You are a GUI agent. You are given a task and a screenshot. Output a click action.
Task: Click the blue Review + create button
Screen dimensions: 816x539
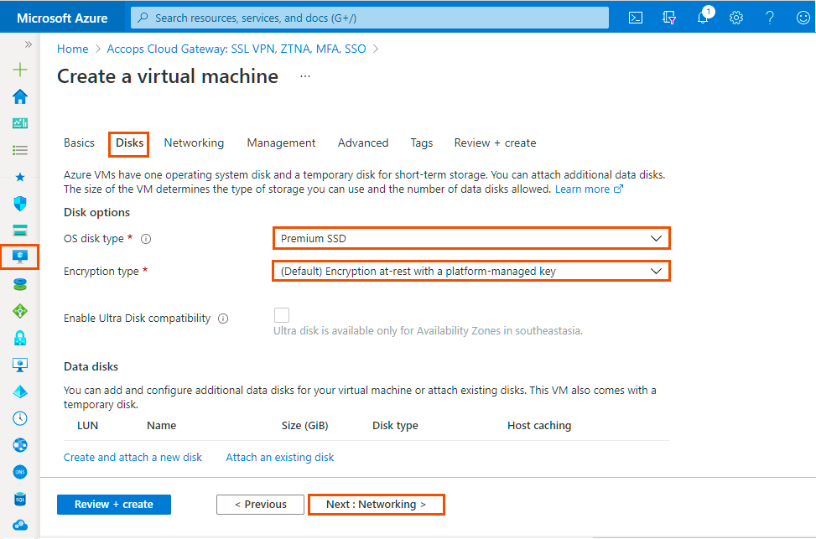click(x=114, y=505)
